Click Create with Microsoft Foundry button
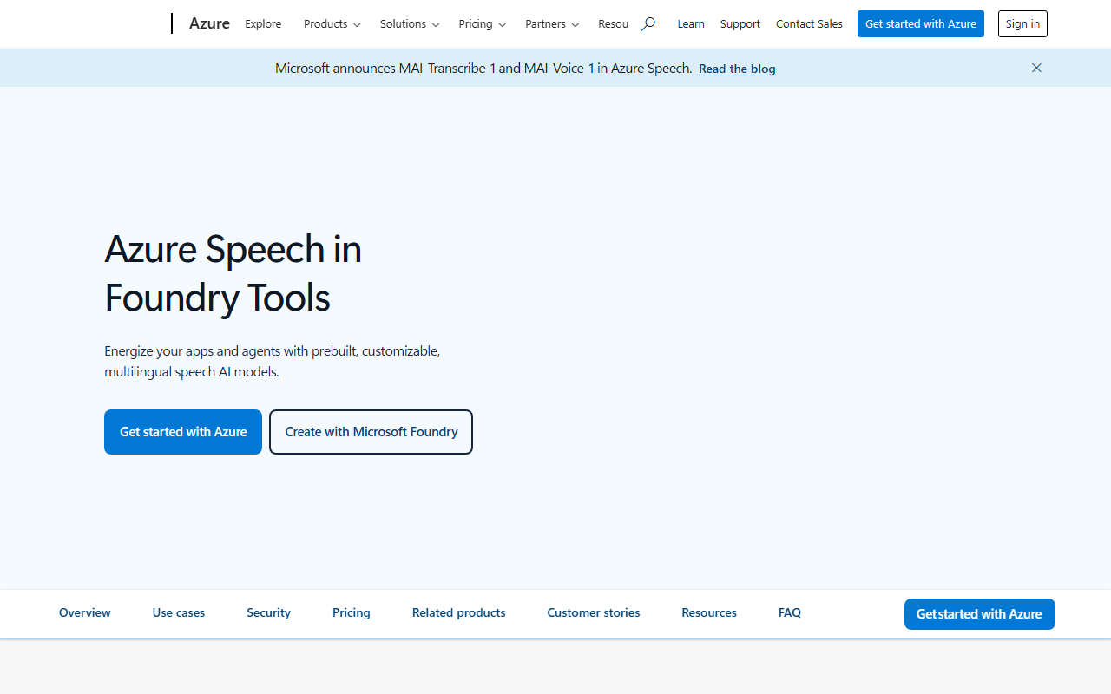The image size is (1111, 694). [371, 432]
